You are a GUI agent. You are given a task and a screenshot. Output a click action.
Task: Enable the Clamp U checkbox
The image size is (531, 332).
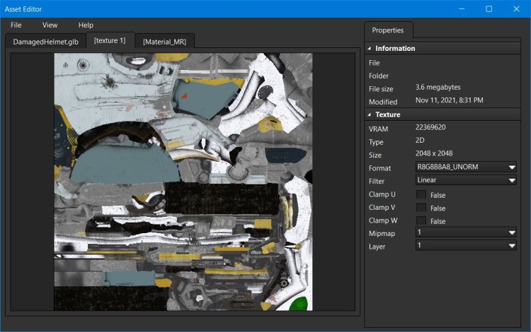click(x=421, y=194)
